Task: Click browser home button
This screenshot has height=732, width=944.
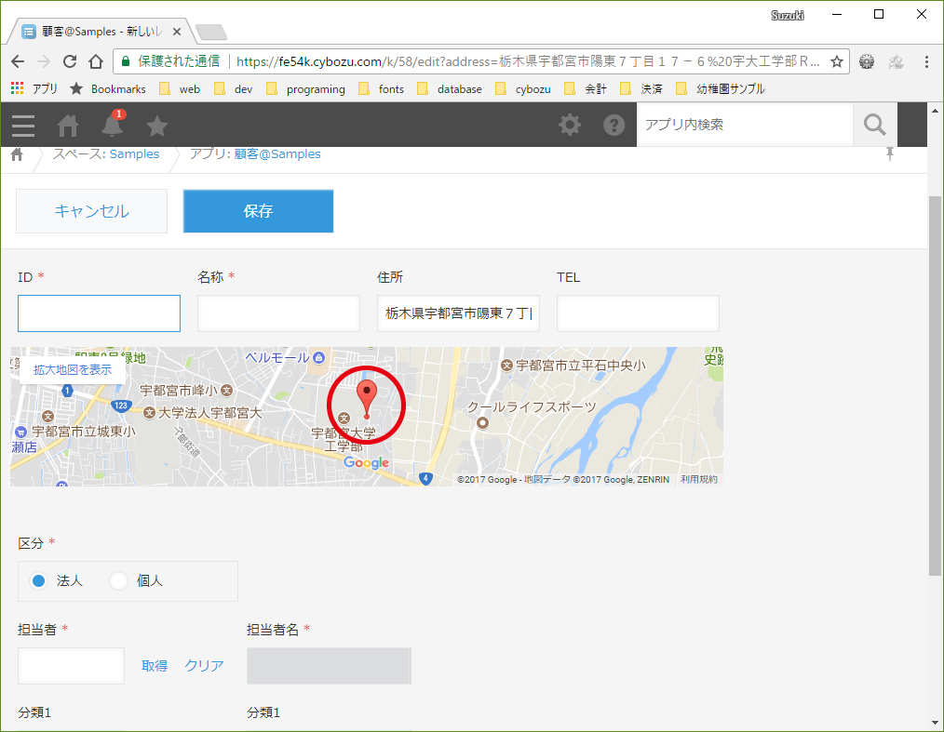Action: [96, 61]
